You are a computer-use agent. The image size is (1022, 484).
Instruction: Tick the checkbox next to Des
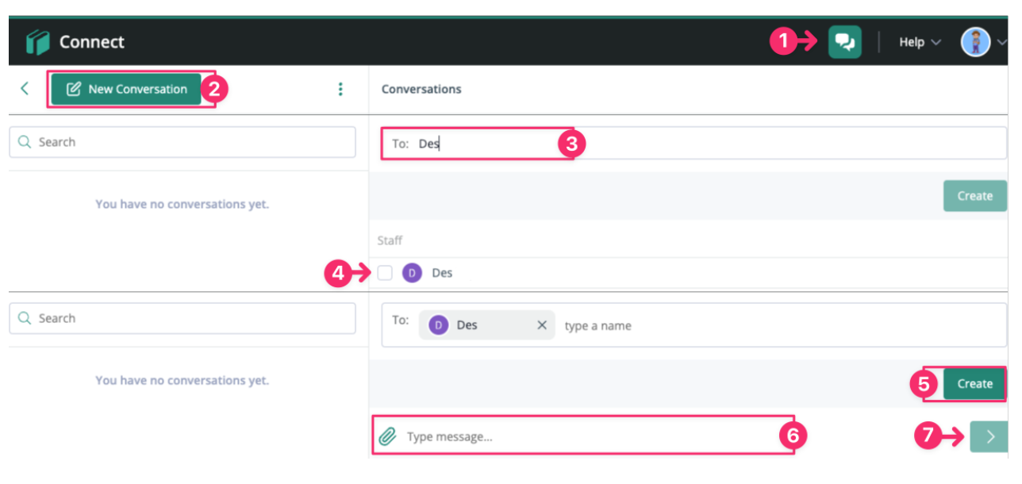(385, 273)
